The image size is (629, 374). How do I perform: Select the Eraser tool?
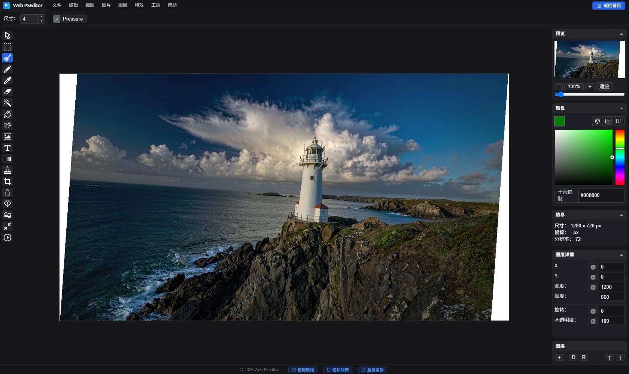pos(7,92)
